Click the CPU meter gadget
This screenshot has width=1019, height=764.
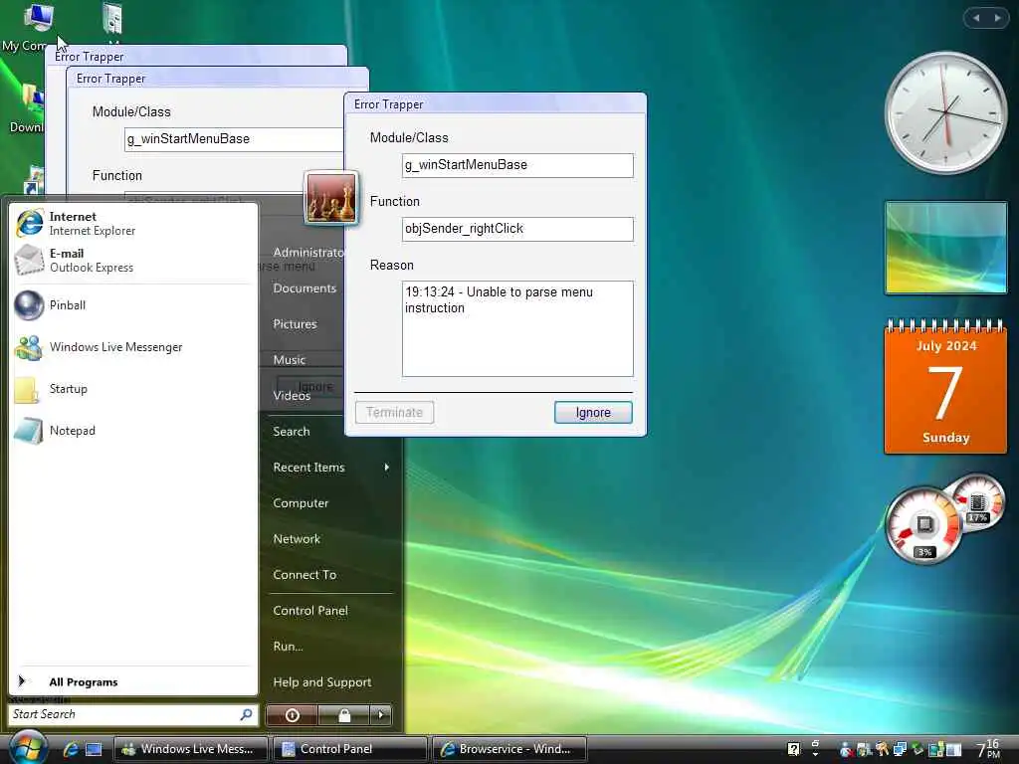click(923, 525)
